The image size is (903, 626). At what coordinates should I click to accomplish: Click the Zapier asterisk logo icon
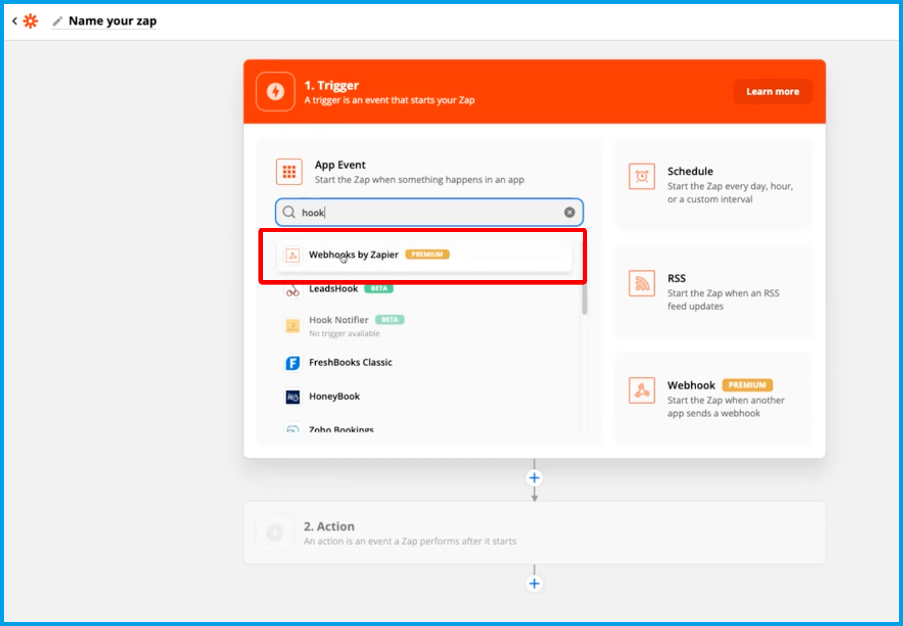(x=30, y=21)
